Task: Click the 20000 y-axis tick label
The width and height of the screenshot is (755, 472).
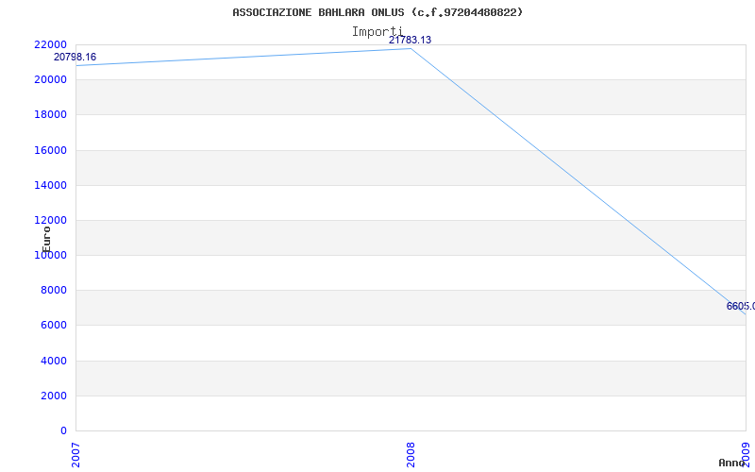Action: 50,79
